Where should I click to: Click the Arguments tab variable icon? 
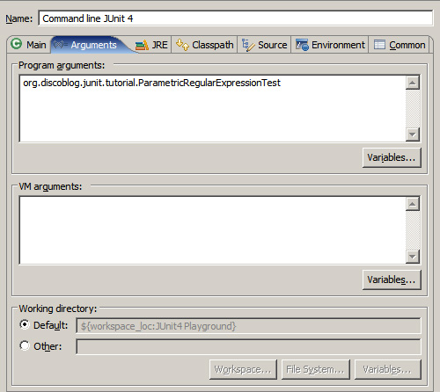(x=61, y=45)
